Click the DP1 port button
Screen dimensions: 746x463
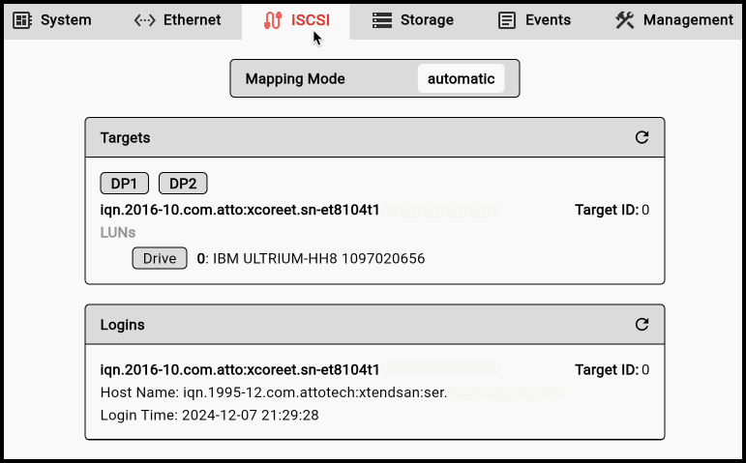click(x=125, y=184)
